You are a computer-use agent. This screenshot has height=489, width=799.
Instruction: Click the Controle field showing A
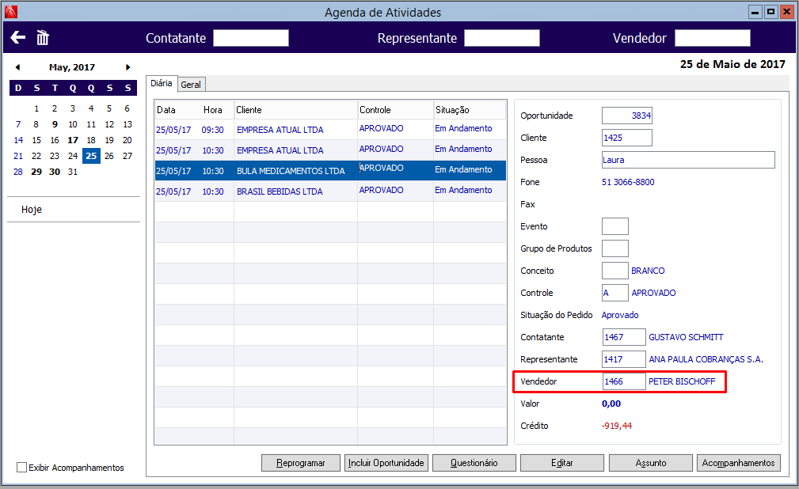point(615,293)
